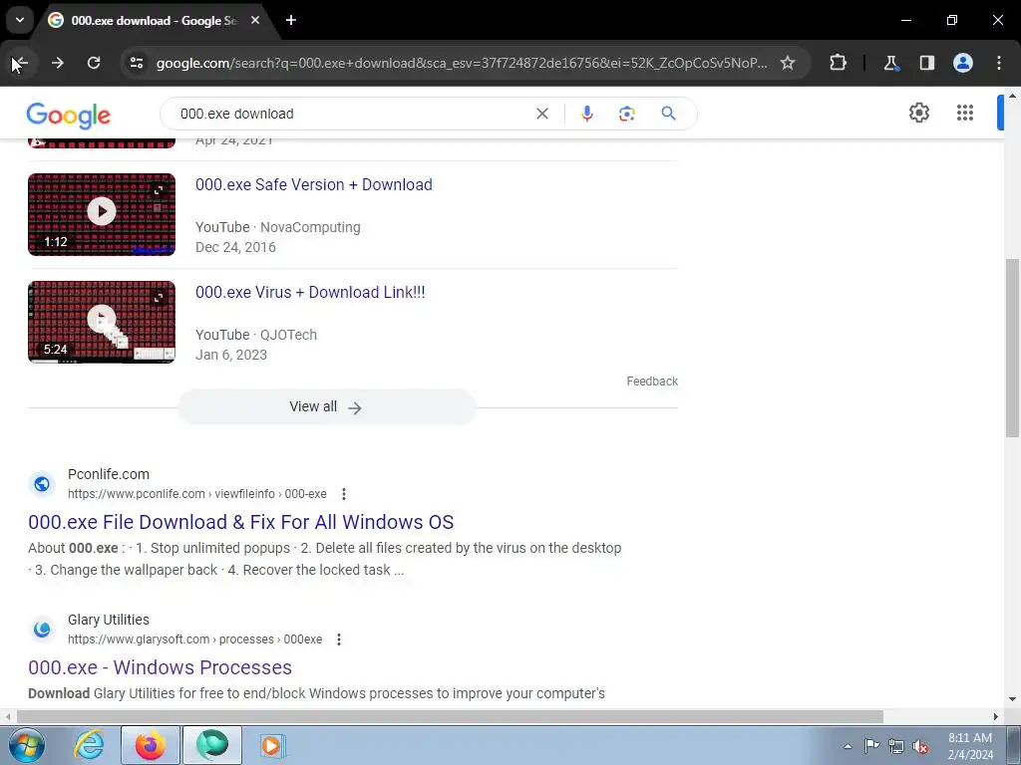Viewport: 1021px width, 765px height.
Task: Click the 'Jan 6, 2023' video date text
Action: click(231, 356)
